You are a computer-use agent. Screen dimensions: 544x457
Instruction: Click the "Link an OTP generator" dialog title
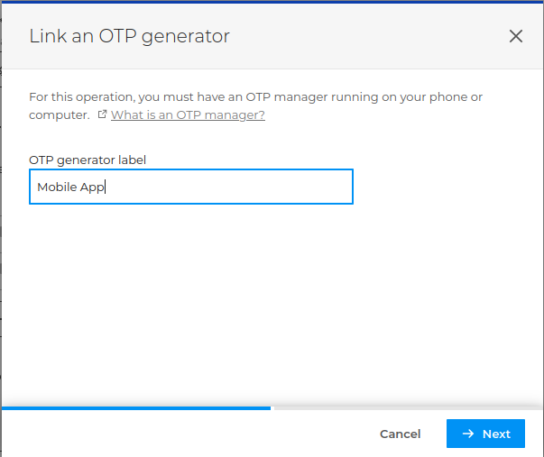(129, 36)
